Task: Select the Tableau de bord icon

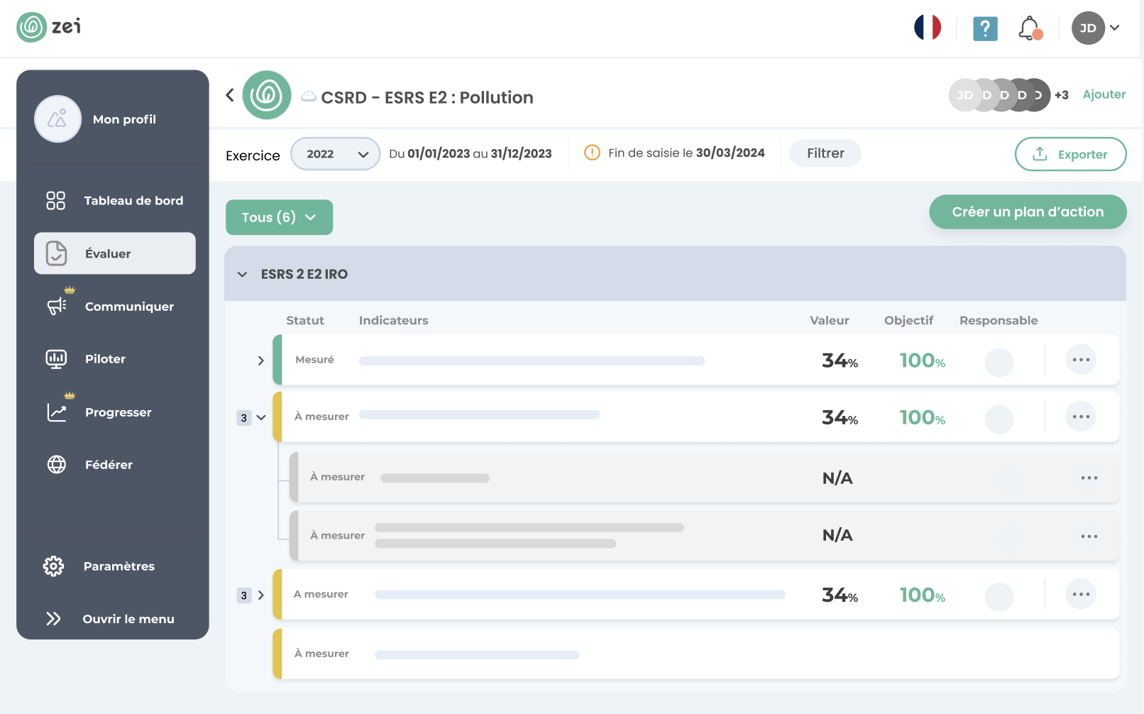Action: pyautogui.click(x=55, y=200)
